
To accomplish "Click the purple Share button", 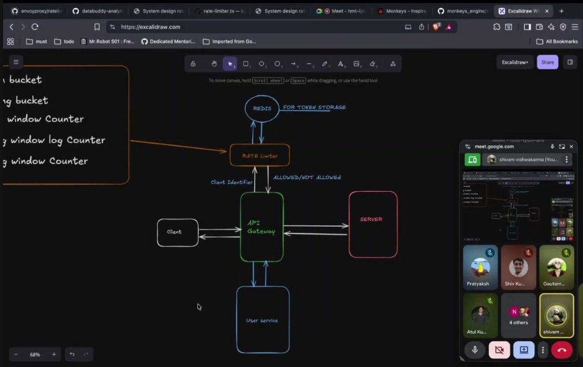I will [x=548, y=62].
